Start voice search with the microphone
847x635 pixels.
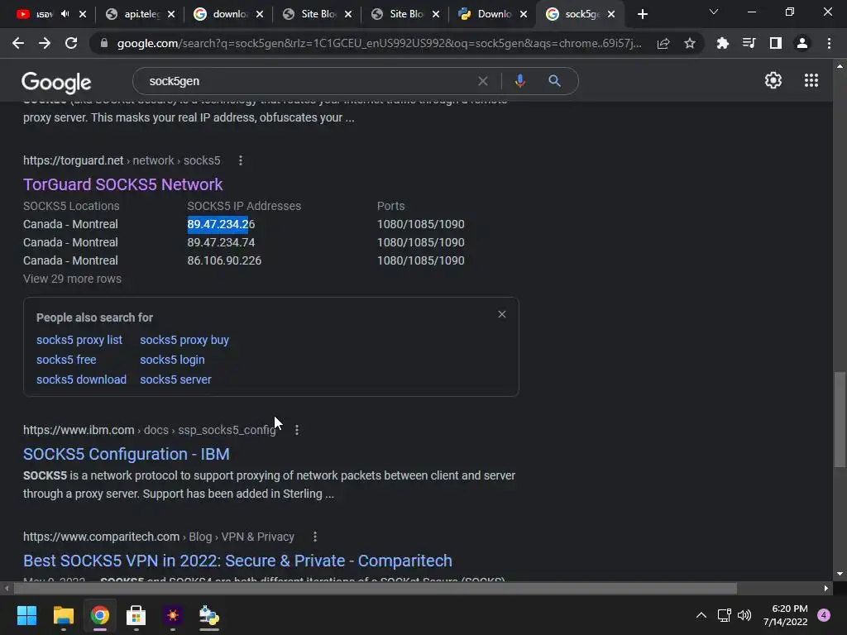[x=519, y=81]
